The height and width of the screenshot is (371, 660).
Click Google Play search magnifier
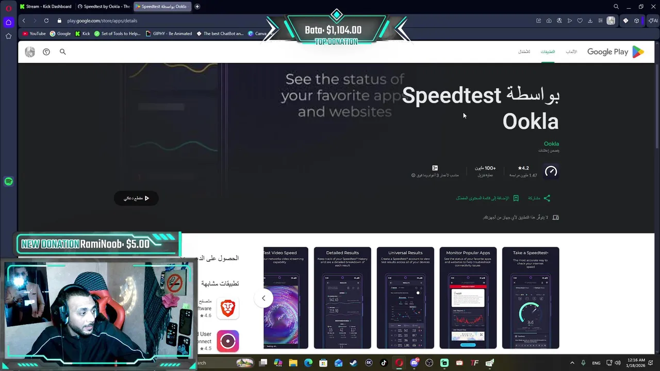(x=63, y=52)
